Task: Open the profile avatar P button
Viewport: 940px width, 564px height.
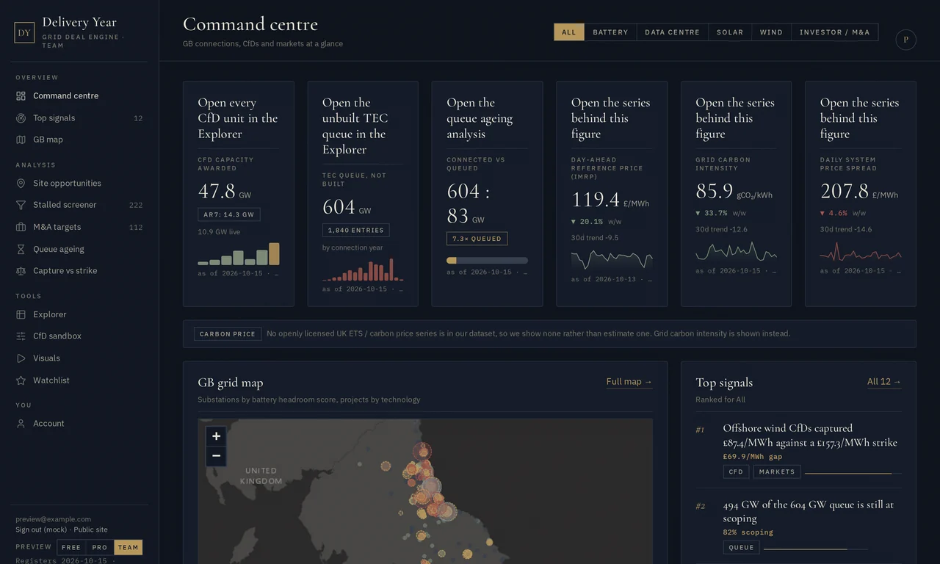Action: 905,40
